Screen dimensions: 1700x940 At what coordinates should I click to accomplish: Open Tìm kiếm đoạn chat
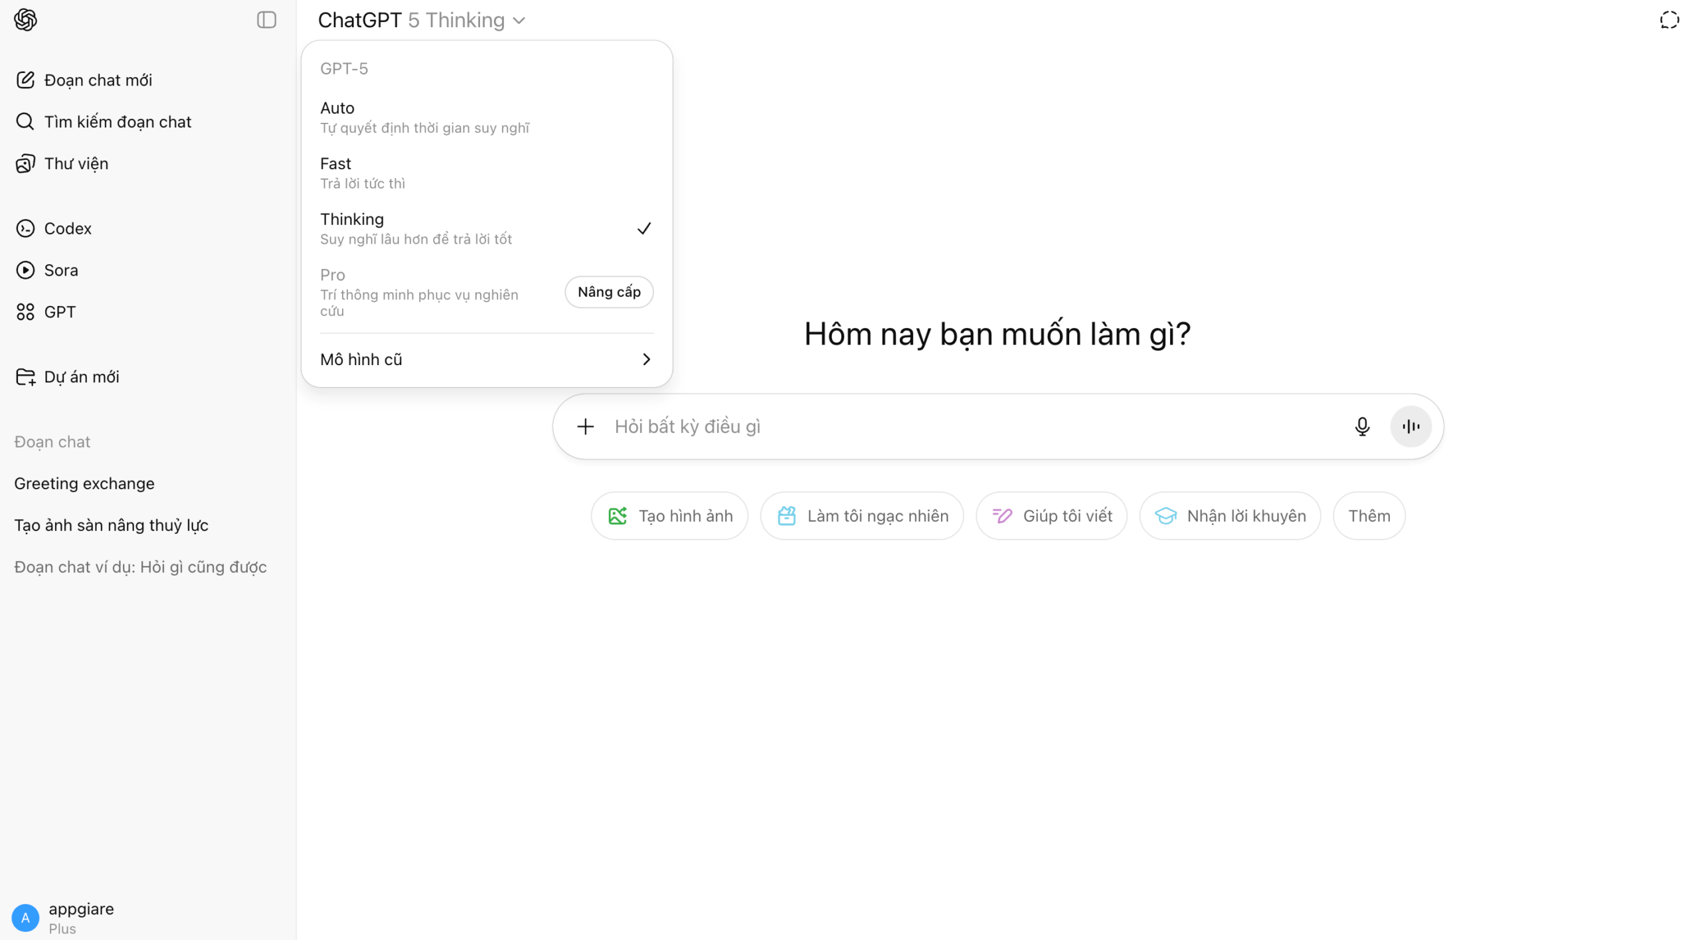[x=147, y=121]
